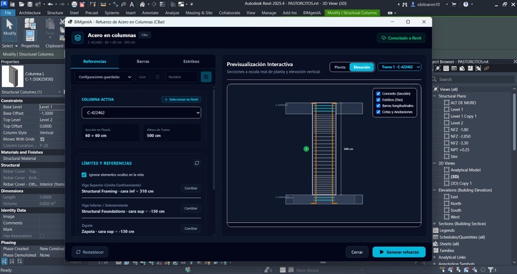
Task: Undo last action in quick access toolbar
Action: [50, 4]
